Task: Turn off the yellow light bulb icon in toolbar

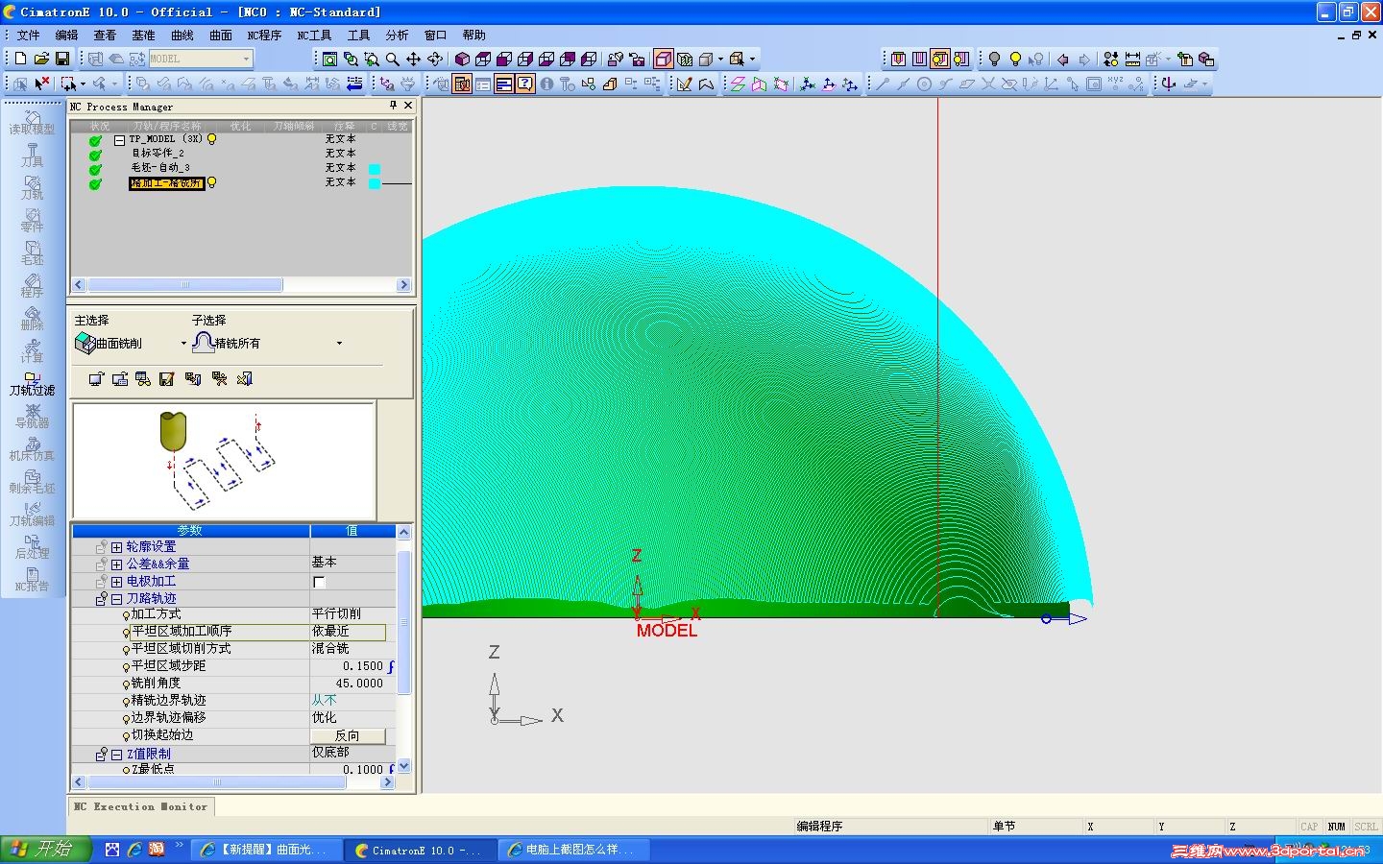Action: (x=1015, y=59)
